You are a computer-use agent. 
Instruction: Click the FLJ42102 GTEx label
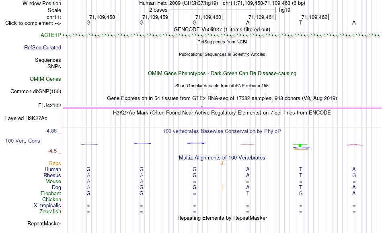pos(50,105)
